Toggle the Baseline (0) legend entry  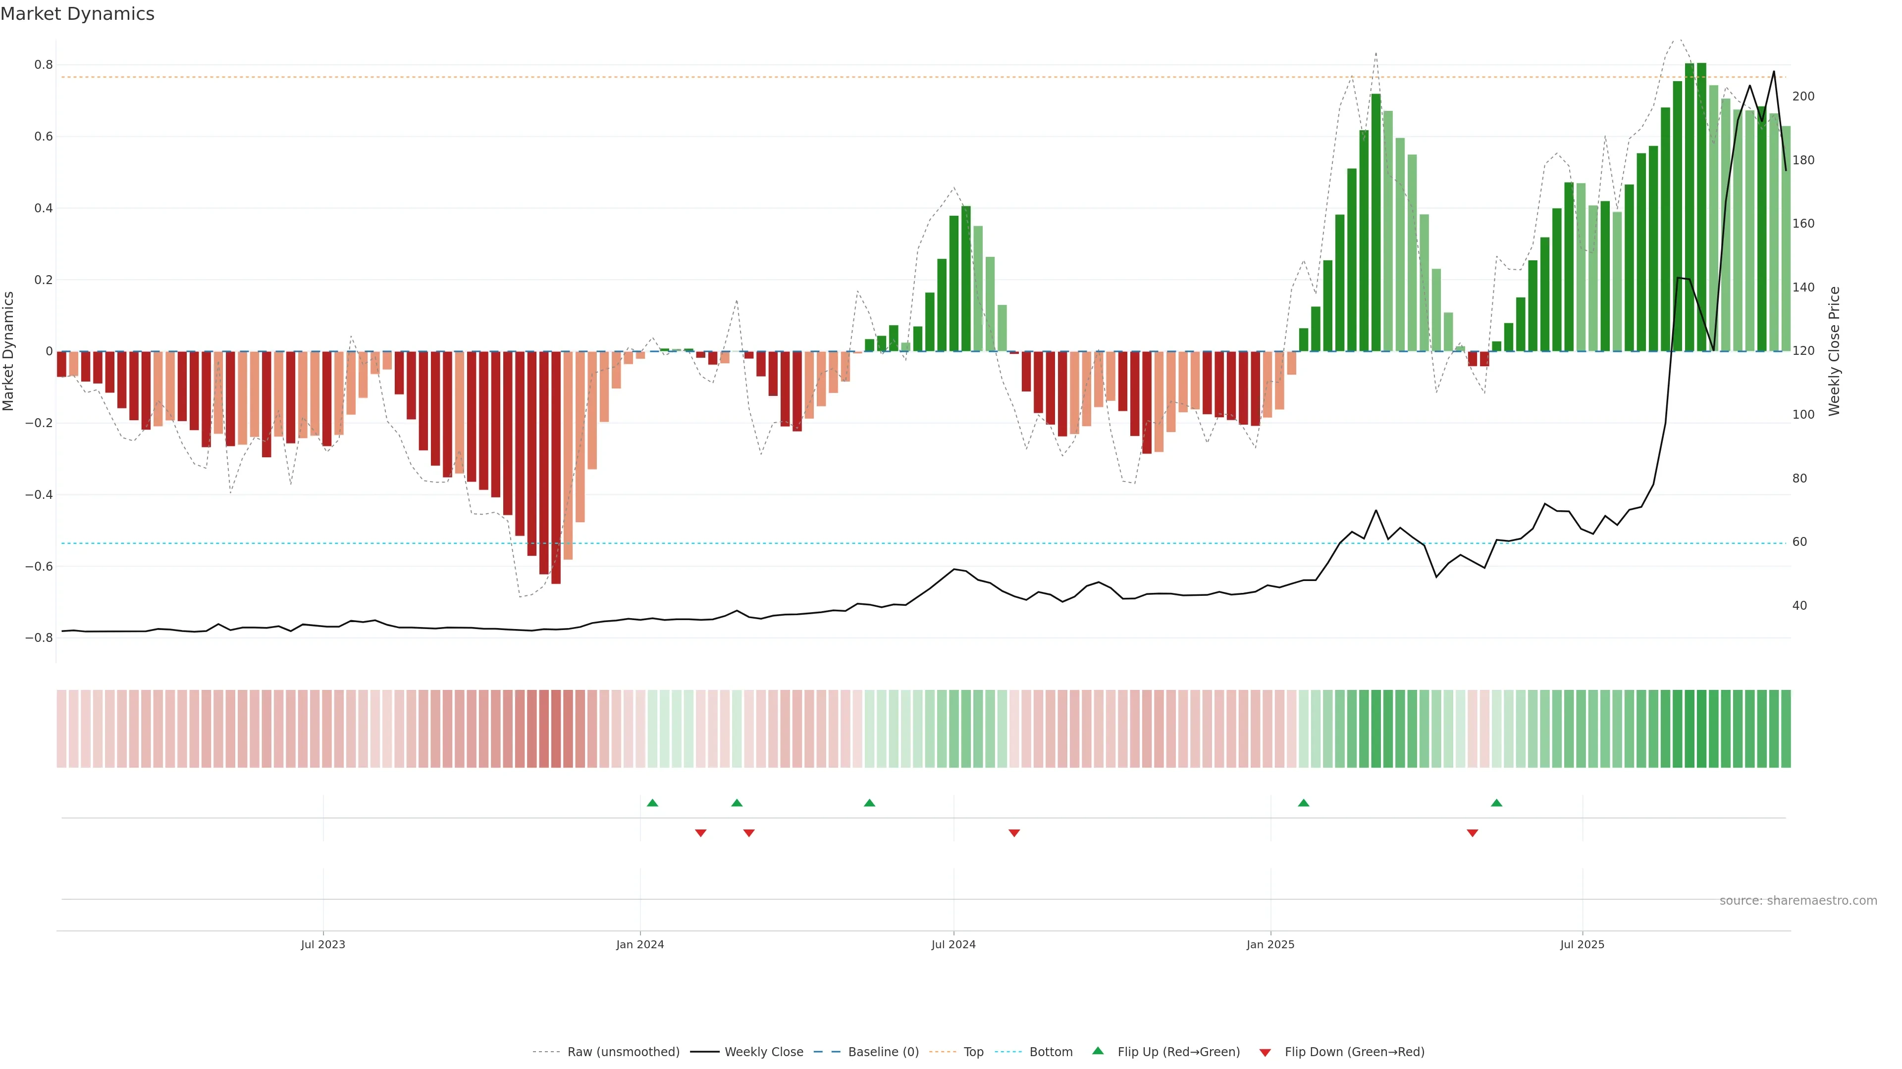click(883, 1052)
